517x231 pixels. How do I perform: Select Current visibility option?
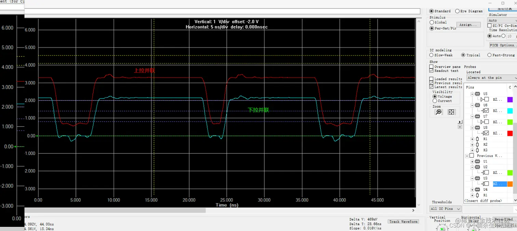[435, 101]
